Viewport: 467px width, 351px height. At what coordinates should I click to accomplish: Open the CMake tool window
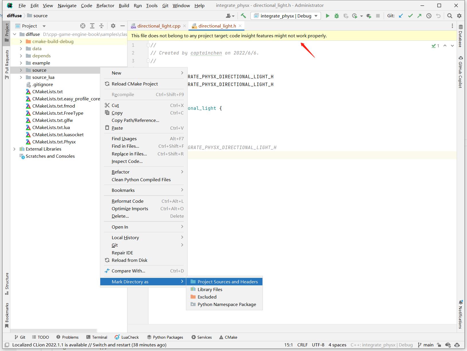[x=228, y=337]
